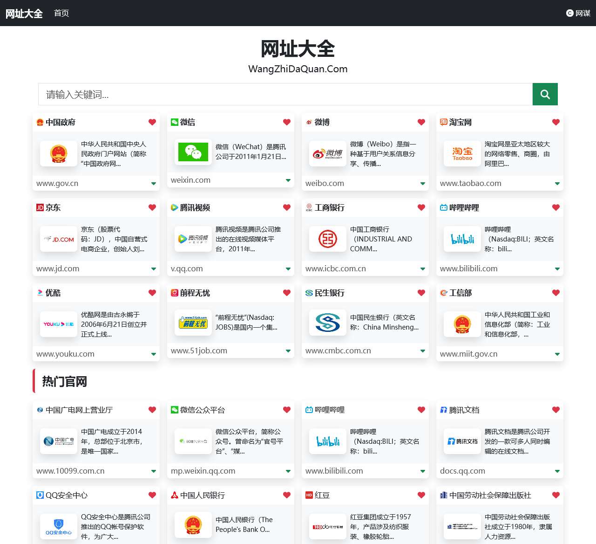Click heart icon on 微信公众平台 card
The image size is (596, 544).
coord(287,410)
